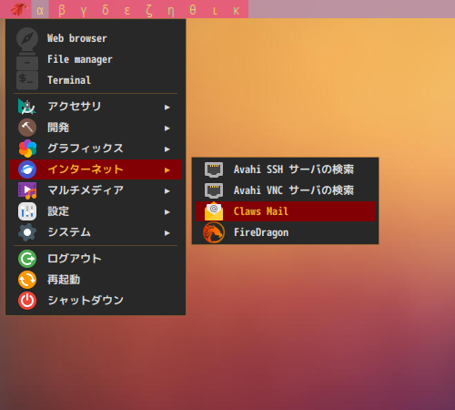Click the システム gear icon
455x410 pixels.
27,232
